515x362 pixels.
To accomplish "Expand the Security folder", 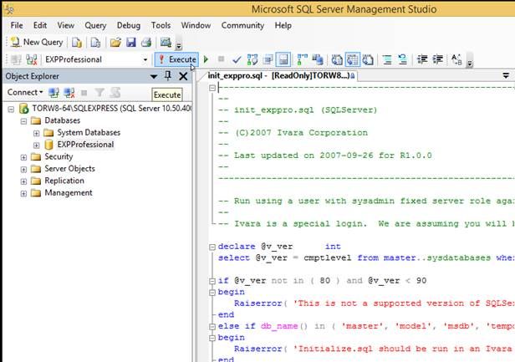I will (23, 157).
